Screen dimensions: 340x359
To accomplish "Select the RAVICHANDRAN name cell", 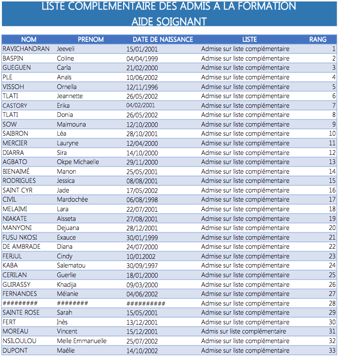I will click(26, 49).
